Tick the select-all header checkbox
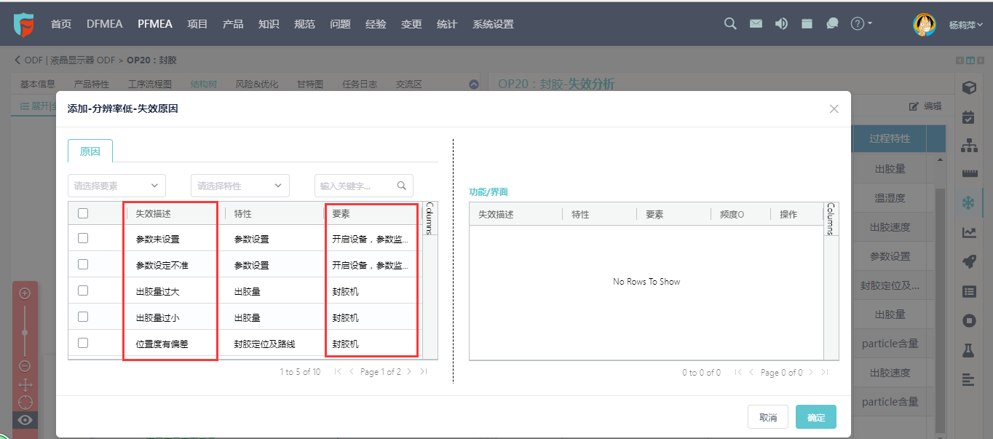Image resolution: width=993 pixels, height=439 pixels. pyautogui.click(x=83, y=213)
